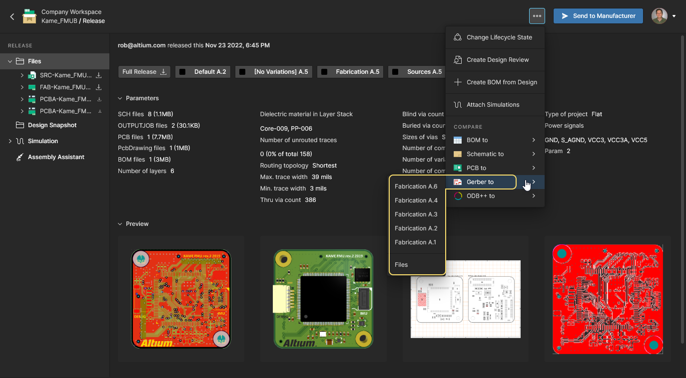Select the Default A.2 package button
This screenshot has width=686, height=378.
[202, 72]
